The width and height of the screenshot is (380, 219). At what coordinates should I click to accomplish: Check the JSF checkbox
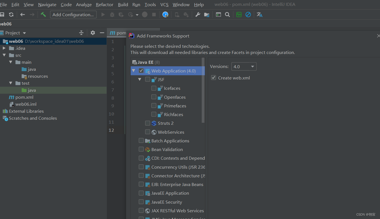[148, 79]
